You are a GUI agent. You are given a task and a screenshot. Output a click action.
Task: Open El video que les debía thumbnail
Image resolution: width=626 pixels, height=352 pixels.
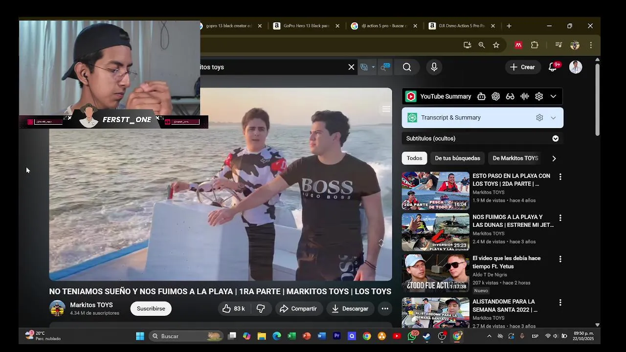[x=435, y=273]
